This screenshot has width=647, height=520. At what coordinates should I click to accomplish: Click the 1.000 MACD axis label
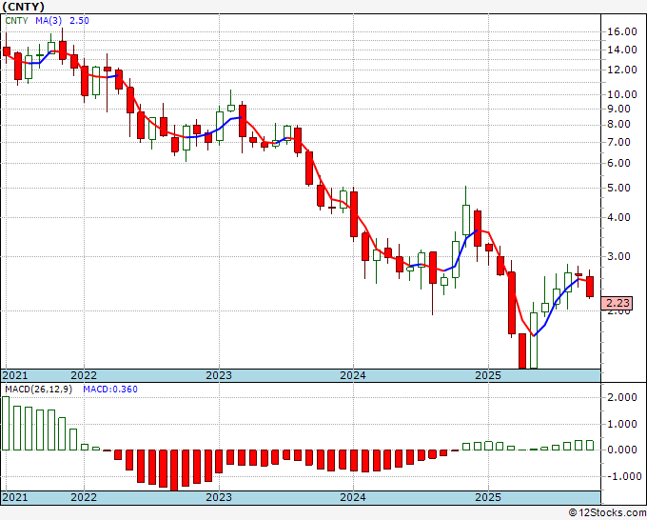pos(622,424)
